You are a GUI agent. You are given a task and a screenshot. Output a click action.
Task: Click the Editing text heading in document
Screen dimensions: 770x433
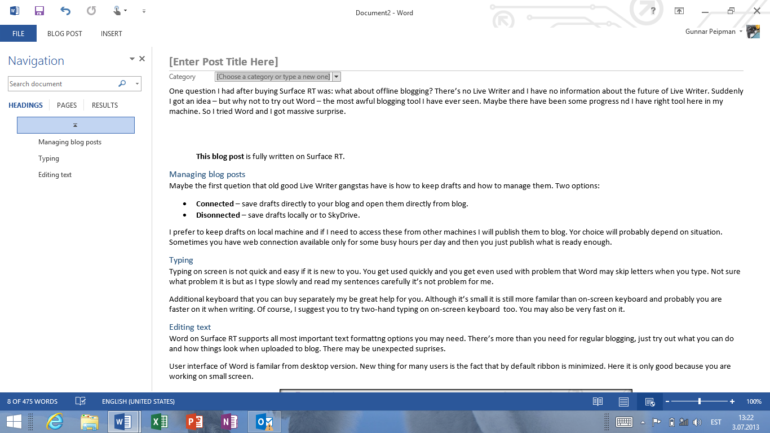pos(190,327)
